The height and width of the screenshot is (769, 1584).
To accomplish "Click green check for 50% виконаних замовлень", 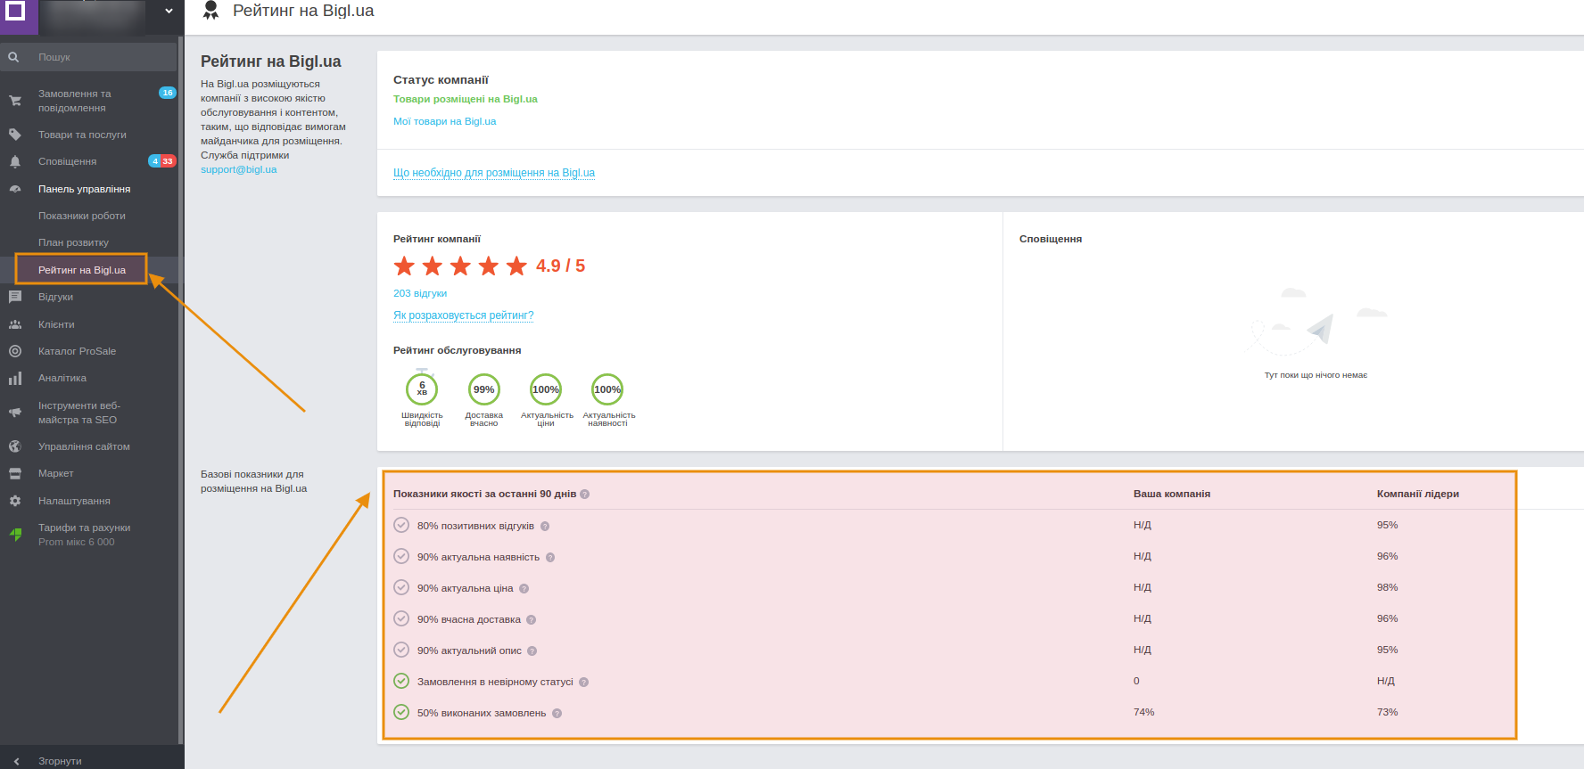I will click(401, 712).
